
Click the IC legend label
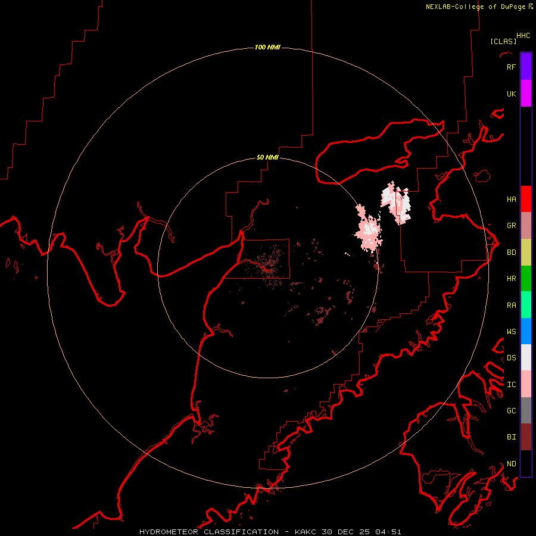point(511,384)
